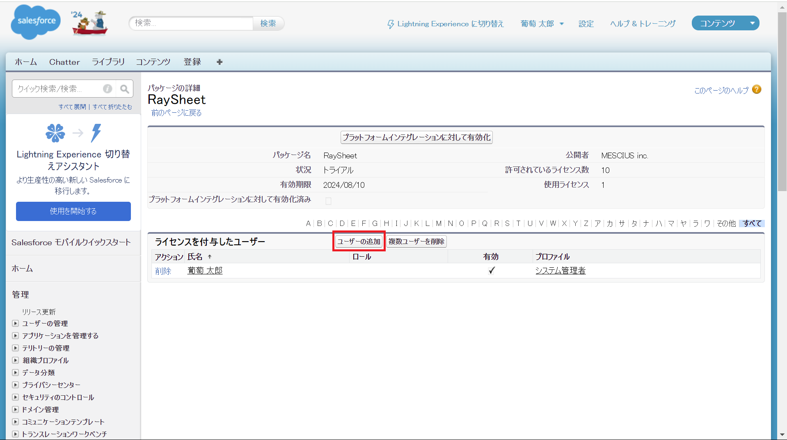The height and width of the screenshot is (440, 787).
Task: Open the sidebar ホーム item
Action: pos(22,269)
